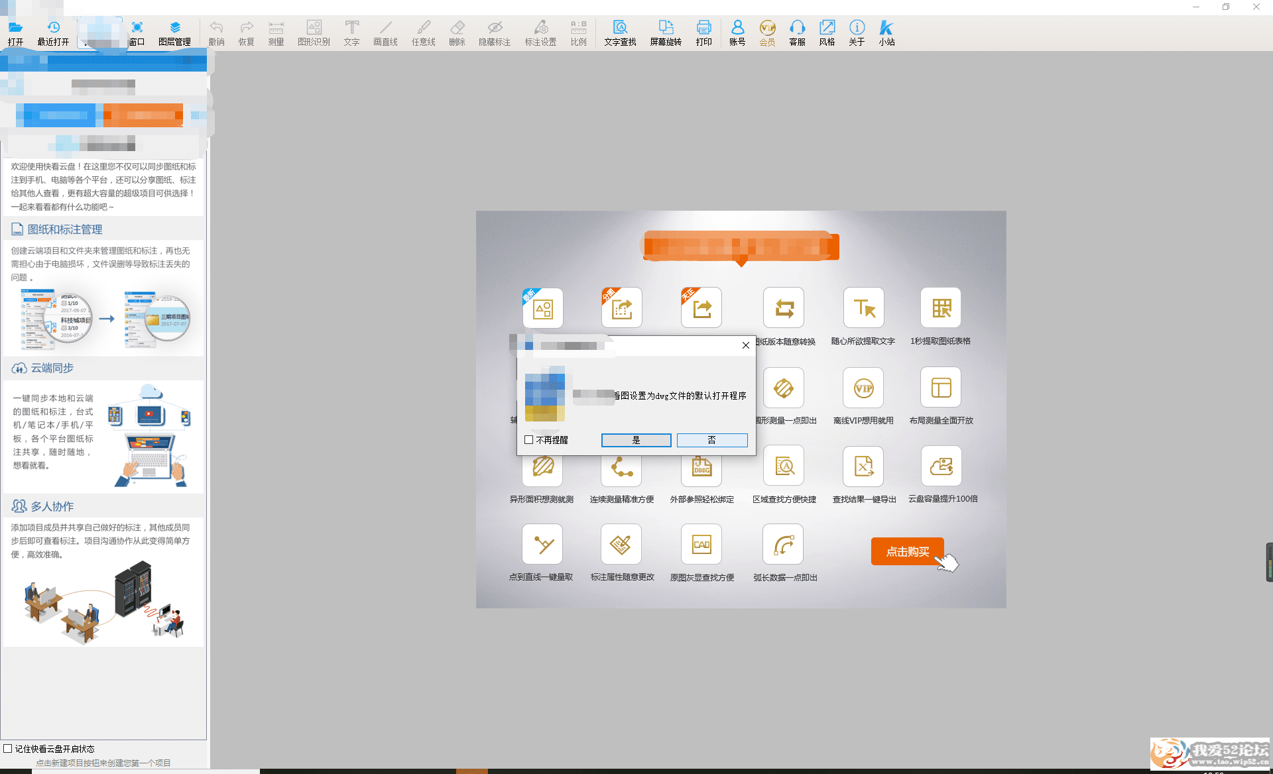
Task: Click the 打印 print icon
Action: (x=703, y=33)
